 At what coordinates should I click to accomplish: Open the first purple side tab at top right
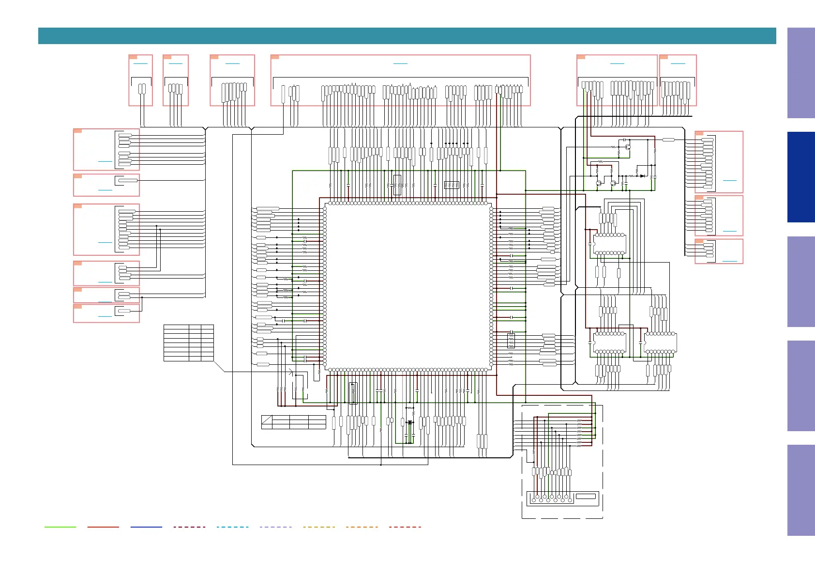(x=801, y=73)
